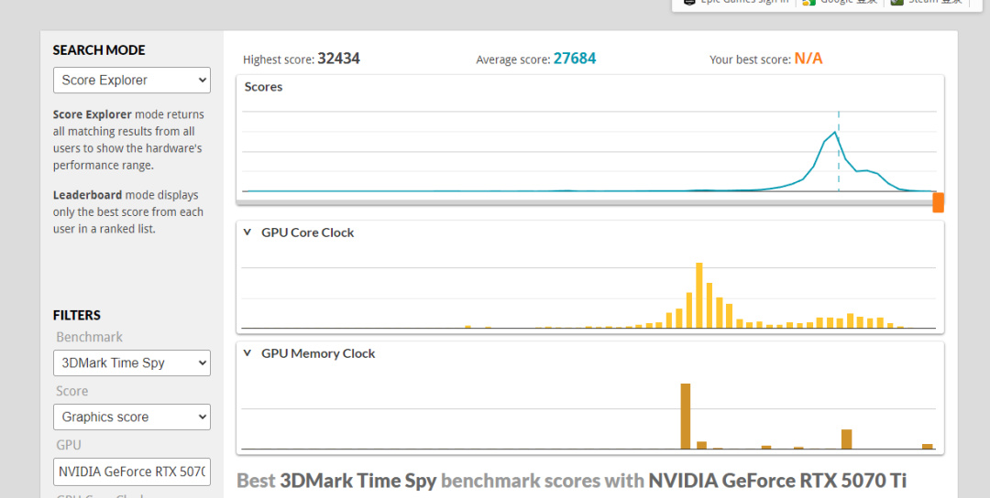Screen dimensions: 990x498
Task: Click the Scores chart title
Action: [263, 86]
